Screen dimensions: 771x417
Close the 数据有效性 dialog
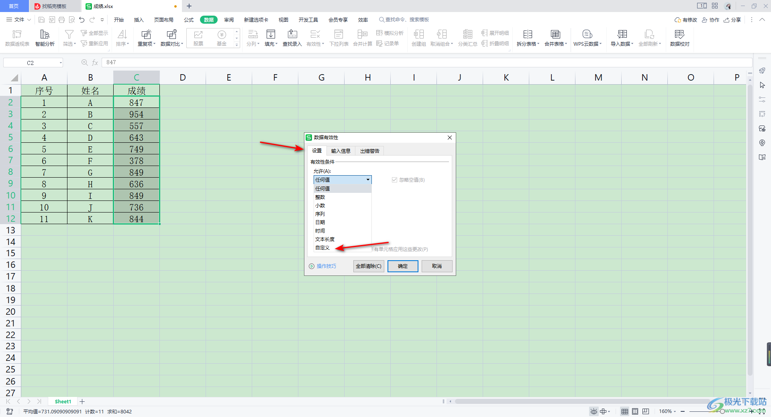click(x=450, y=138)
